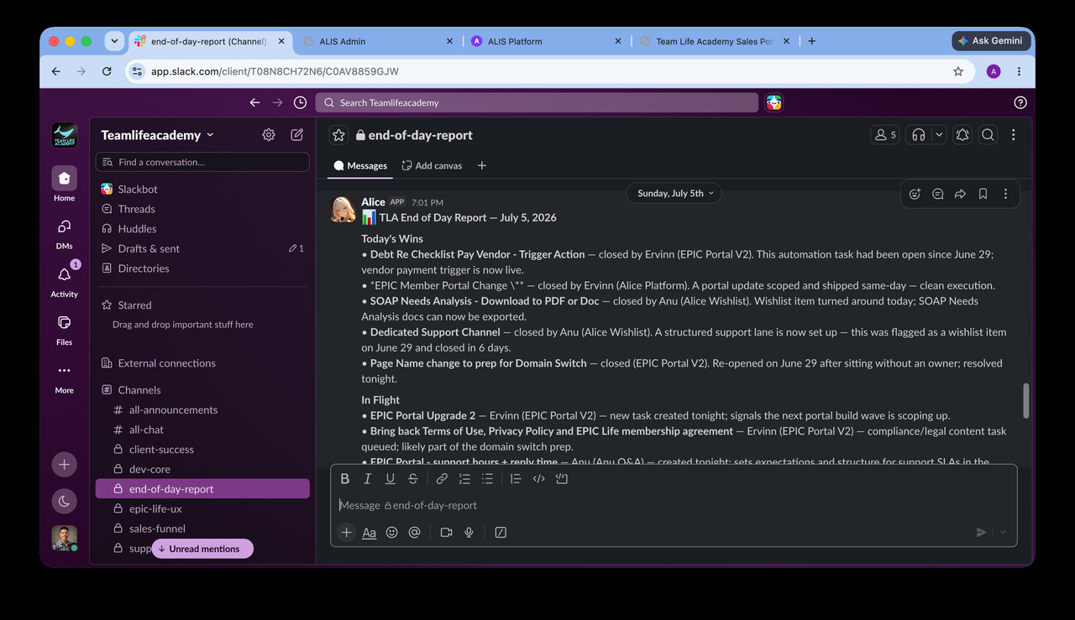Image resolution: width=1075 pixels, height=620 pixels.
Task: Open Teamlifeacademy workspace menu
Action: point(157,135)
